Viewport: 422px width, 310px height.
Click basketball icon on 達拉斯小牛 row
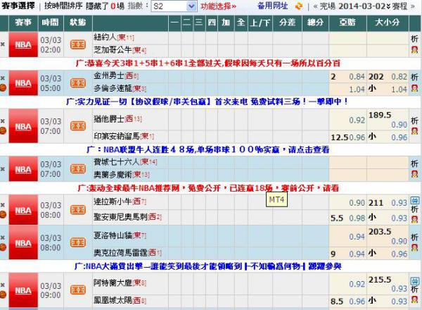[3, 215]
